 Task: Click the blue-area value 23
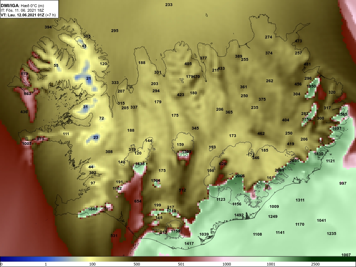coord(96,137)
